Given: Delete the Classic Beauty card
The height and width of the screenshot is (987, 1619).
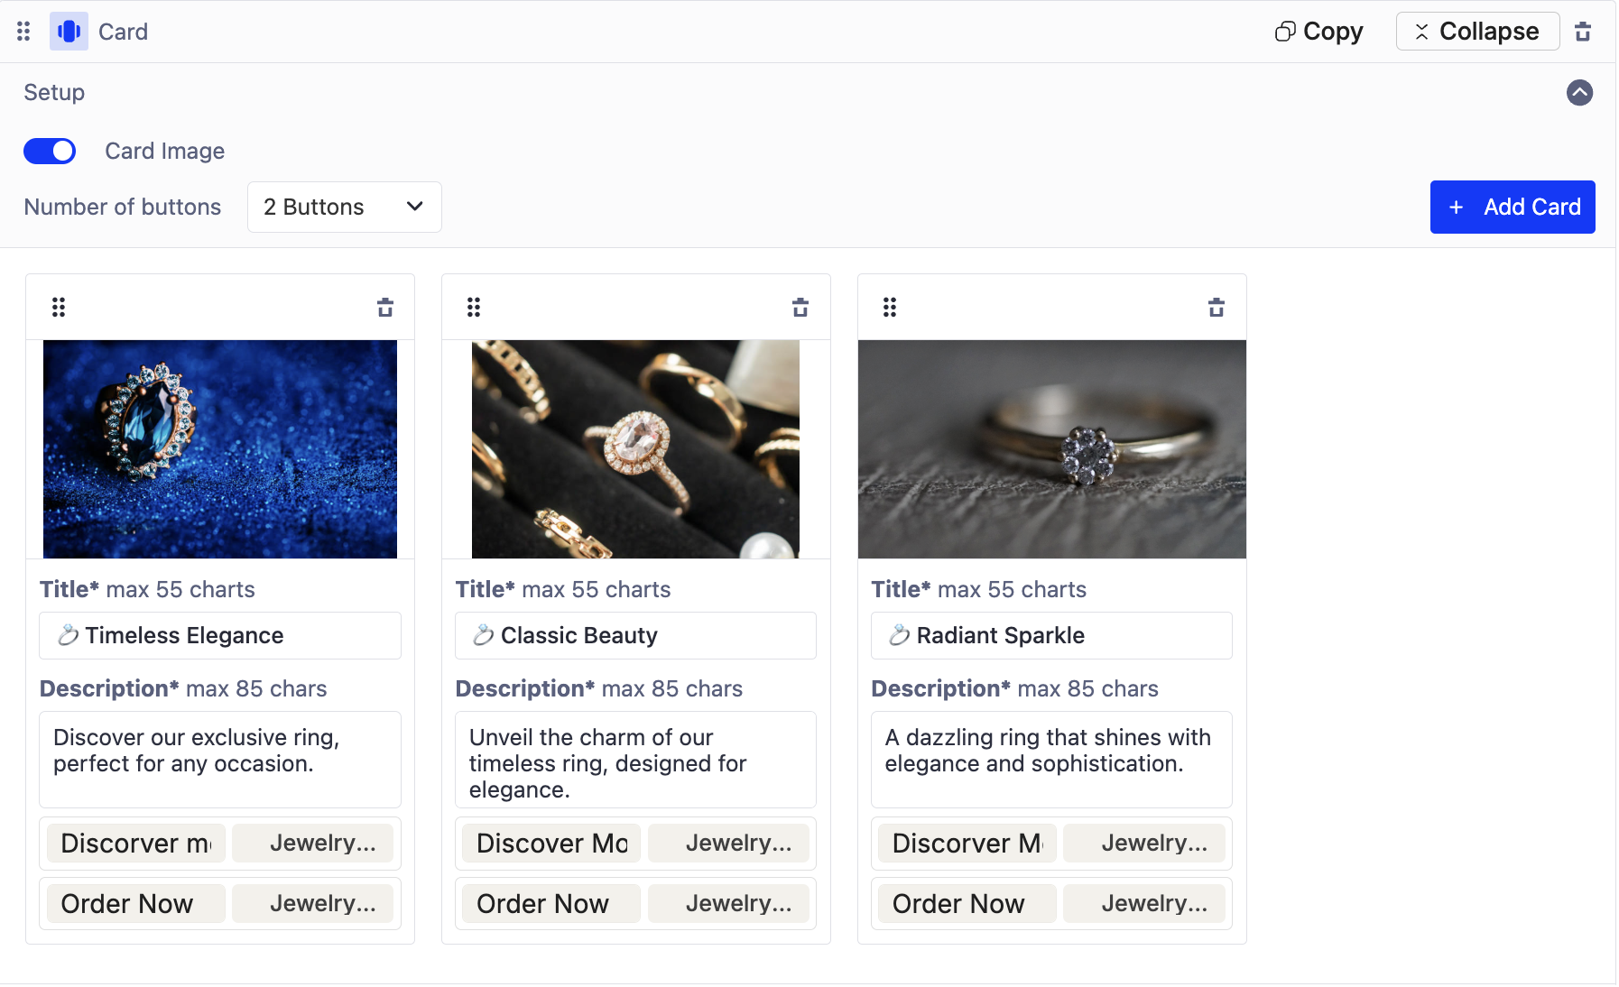Looking at the screenshot, I should [800, 308].
